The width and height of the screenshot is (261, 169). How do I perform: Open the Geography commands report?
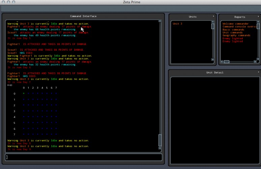[x=236, y=35]
